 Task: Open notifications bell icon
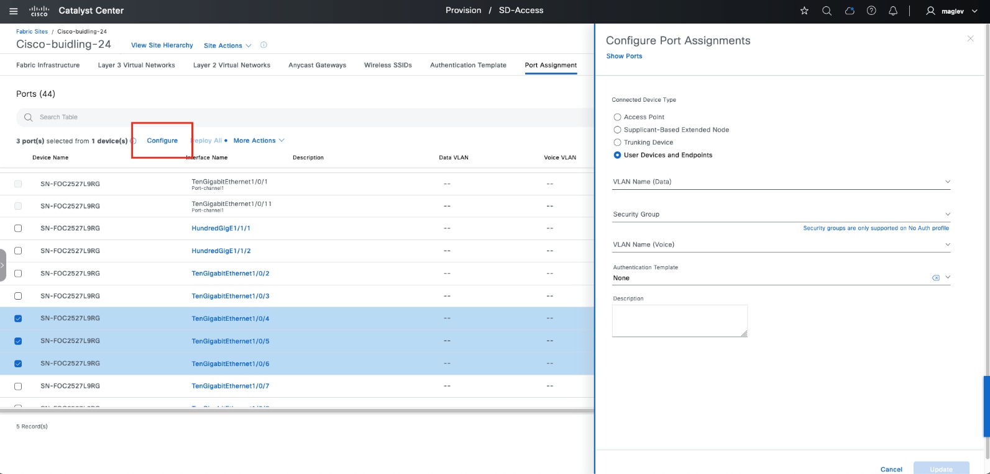(893, 11)
